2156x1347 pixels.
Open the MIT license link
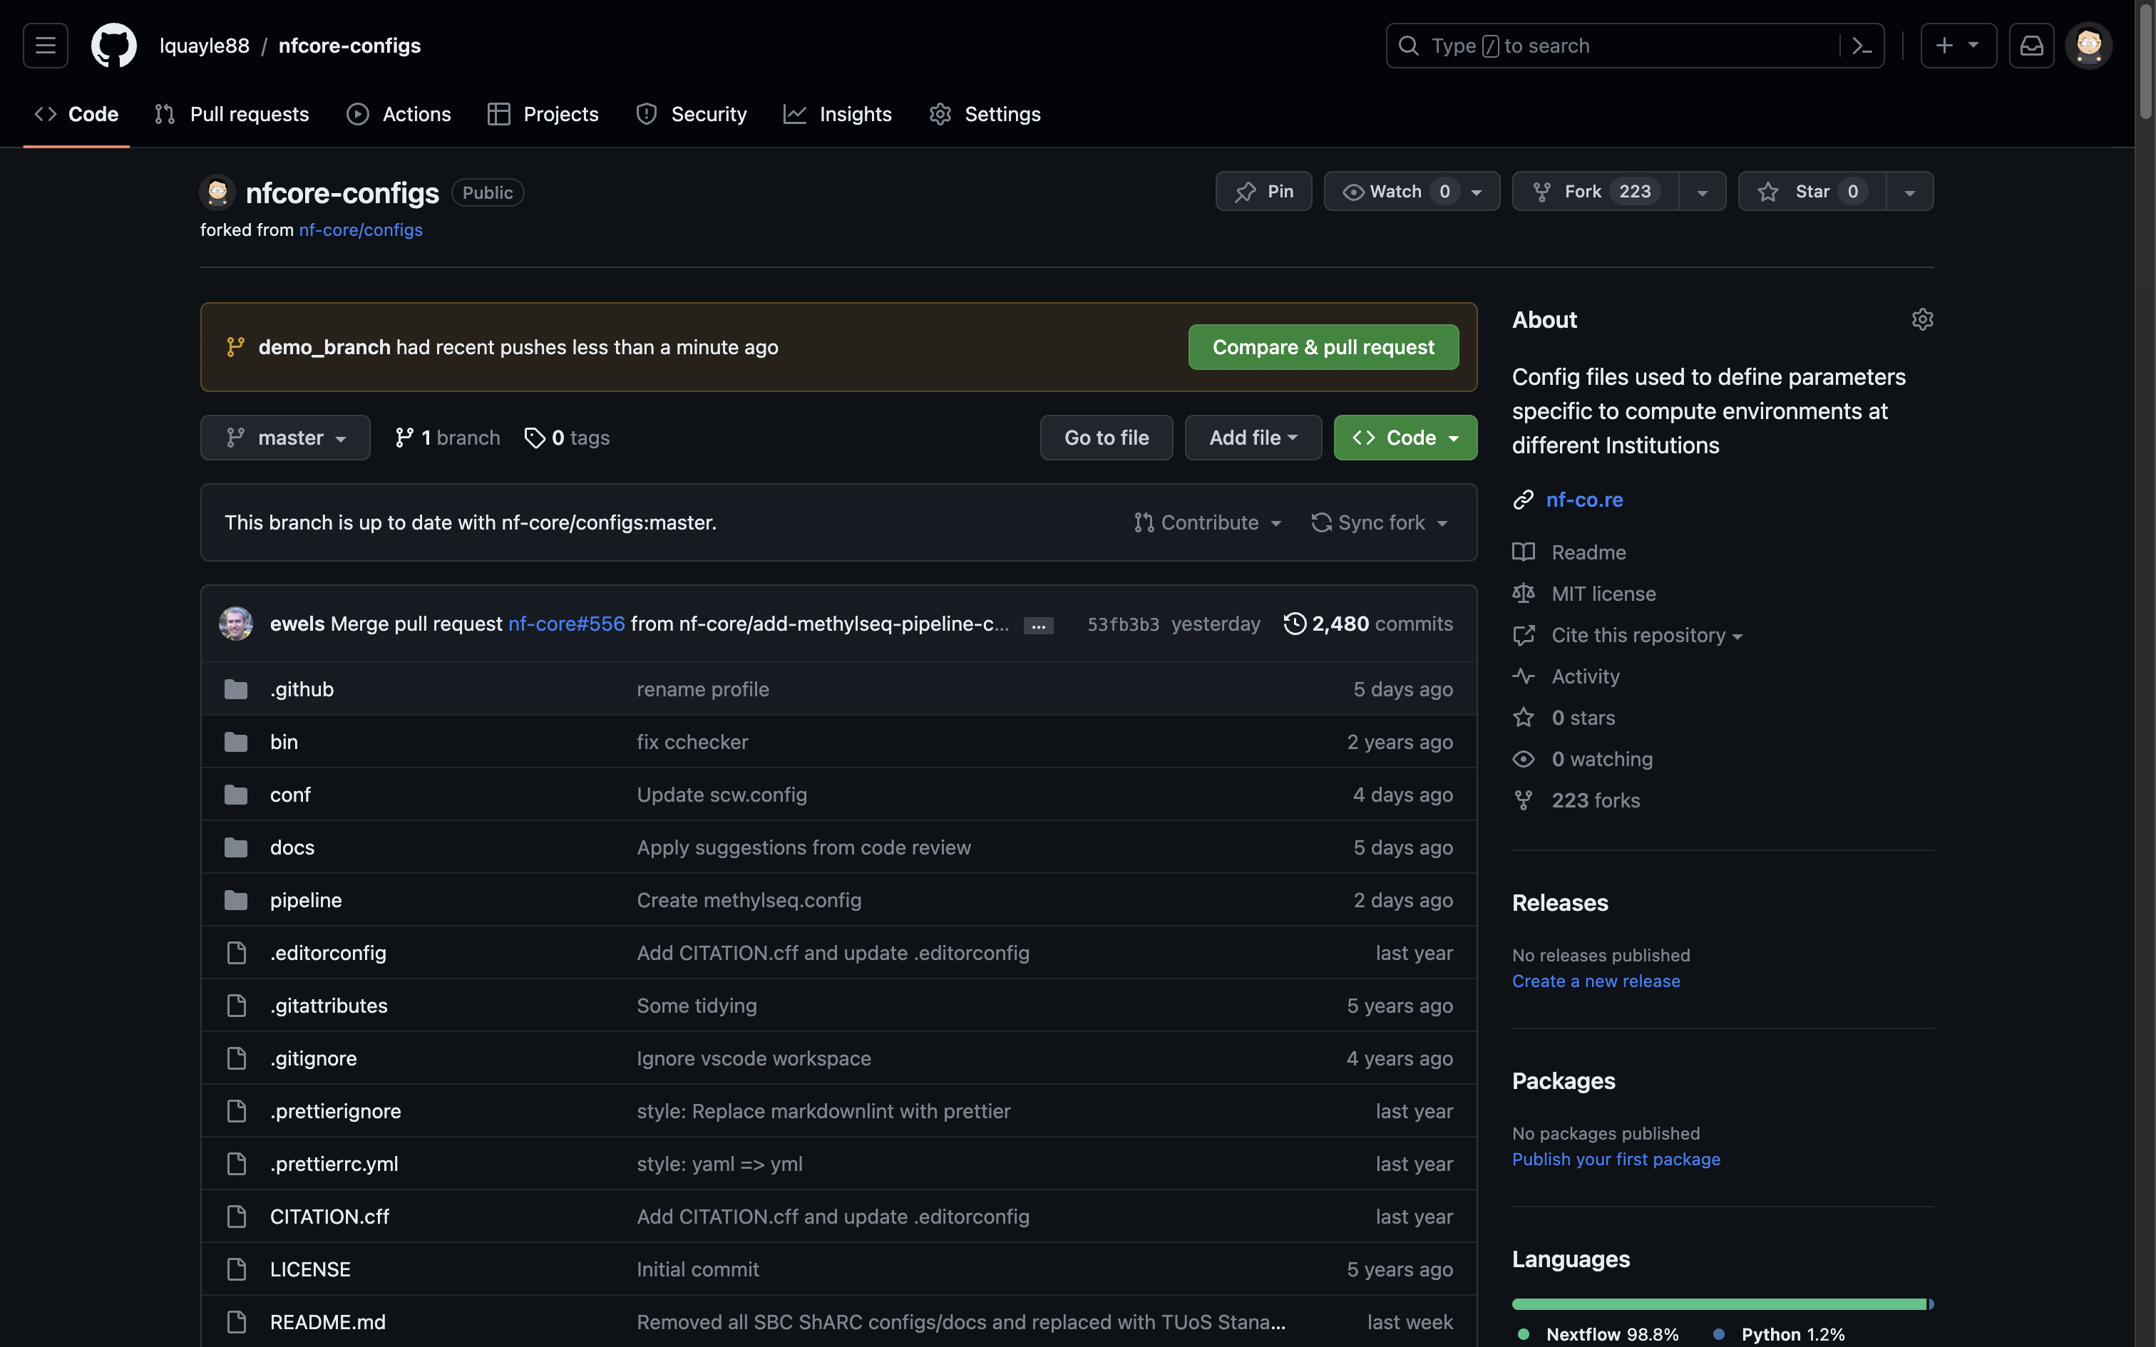pyautogui.click(x=1603, y=594)
